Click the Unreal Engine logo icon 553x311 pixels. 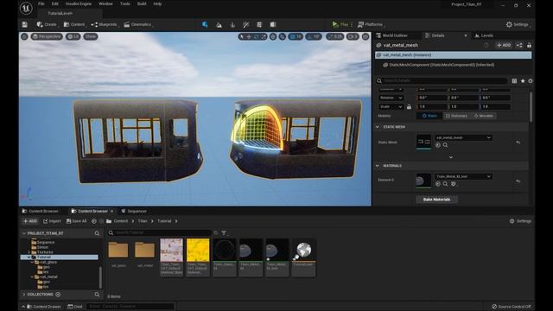pos(26,8)
